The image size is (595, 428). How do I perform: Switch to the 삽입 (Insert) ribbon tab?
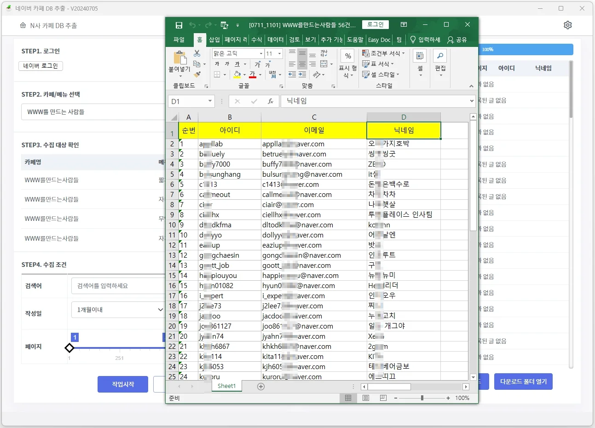point(214,40)
